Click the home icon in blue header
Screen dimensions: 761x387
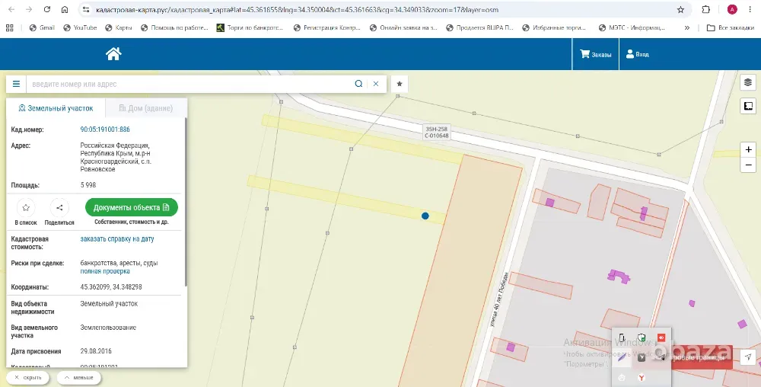coord(113,54)
